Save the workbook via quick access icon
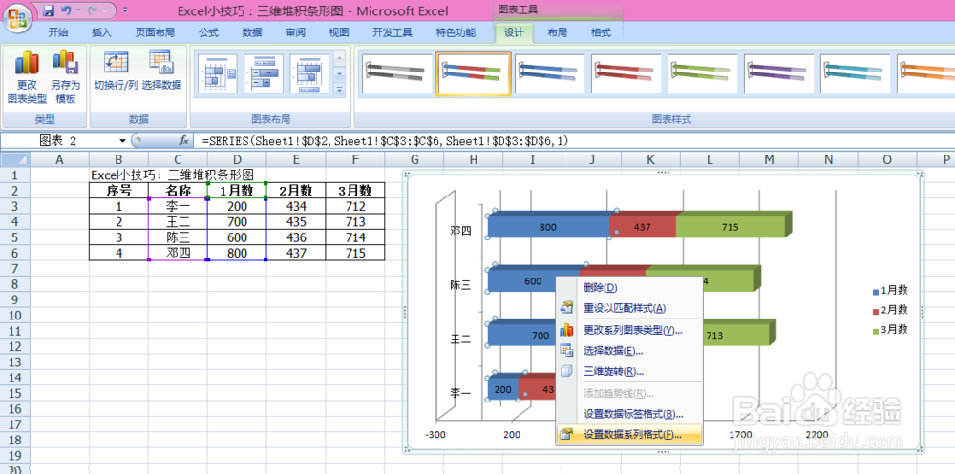Screen dimensions: 955x474 click(x=49, y=10)
